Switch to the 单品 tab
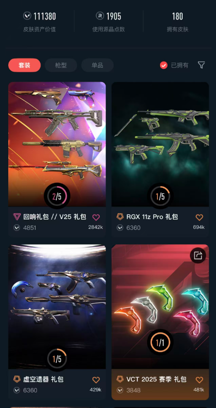The height and width of the screenshot is (408, 216). (97, 65)
